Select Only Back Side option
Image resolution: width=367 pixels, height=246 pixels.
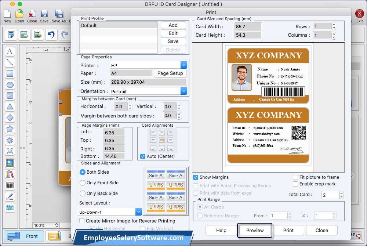[x=82, y=193]
